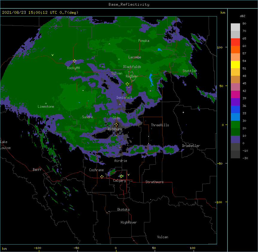Screen dimensions: 258x252
Task: Click the yellow marker directly above the Calgary label
Action: point(122,176)
